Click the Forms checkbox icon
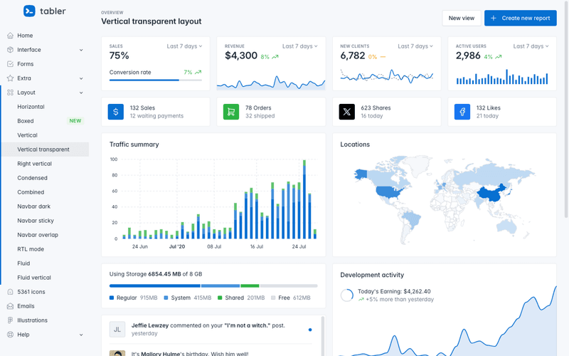569x356 pixels. coord(10,64)
